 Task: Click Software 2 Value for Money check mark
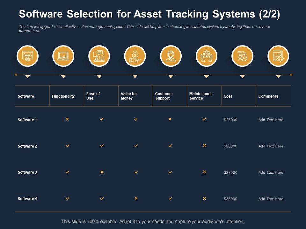tap(136, 146)
